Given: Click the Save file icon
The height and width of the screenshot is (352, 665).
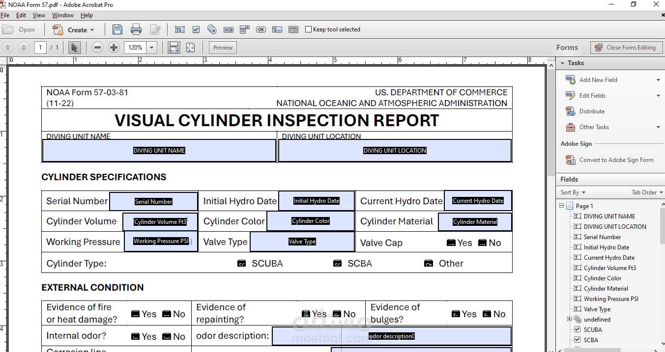Looking at the screenshot, I should (x=117, y=29).
